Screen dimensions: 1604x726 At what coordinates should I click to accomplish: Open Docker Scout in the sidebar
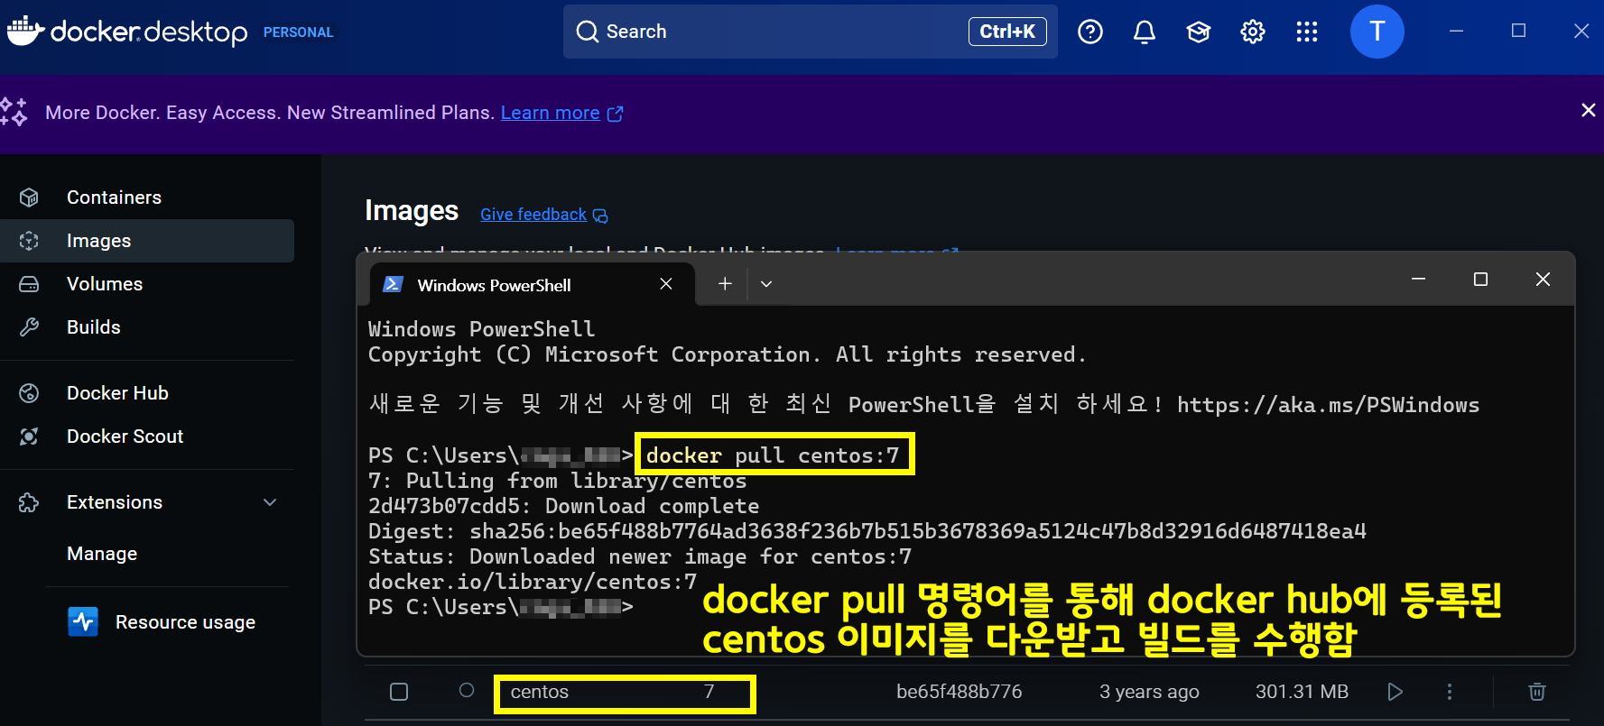147,437
